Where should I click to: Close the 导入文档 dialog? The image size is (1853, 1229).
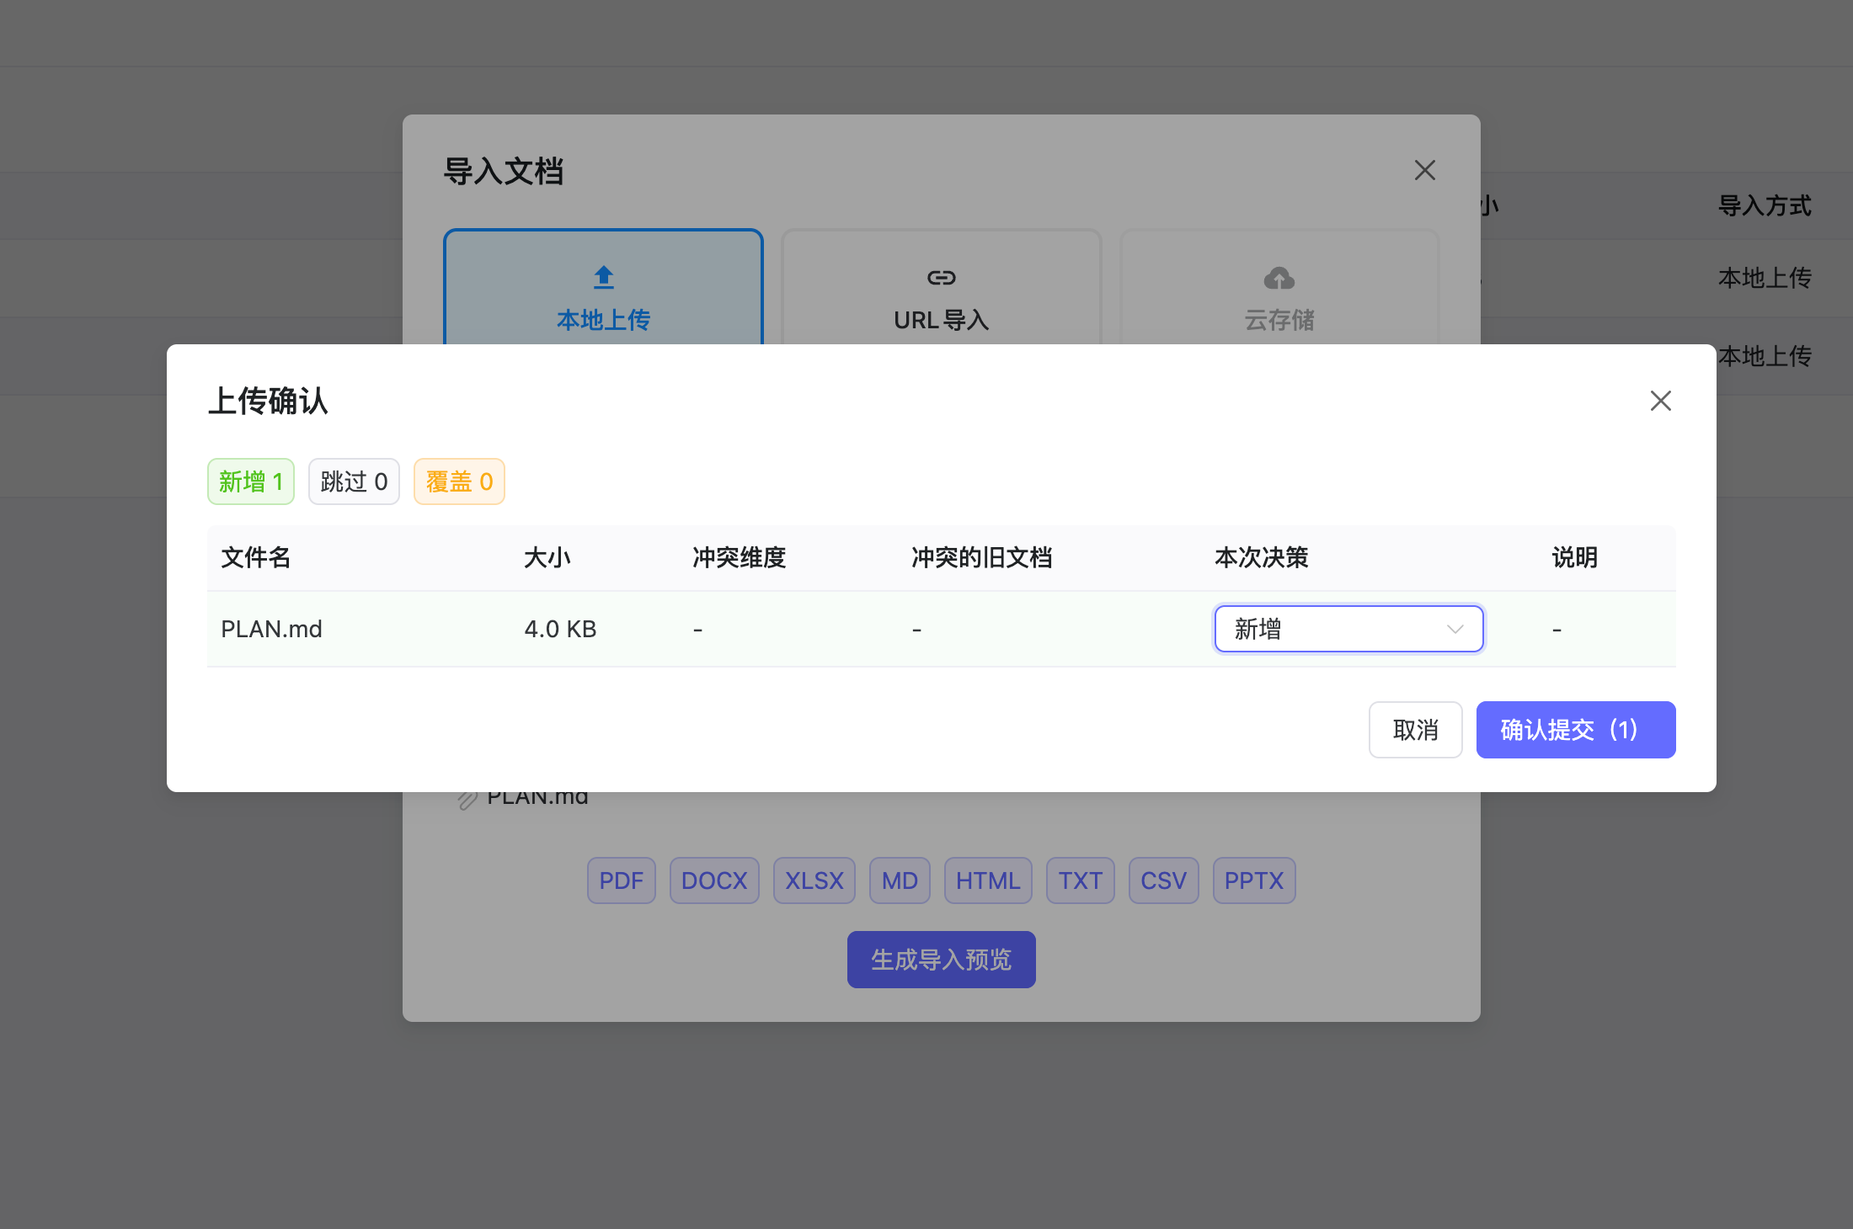coord(1424,170)
